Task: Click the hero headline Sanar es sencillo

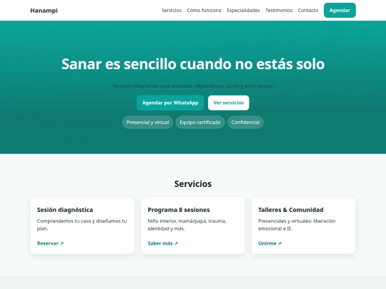Action: point(193,64)
